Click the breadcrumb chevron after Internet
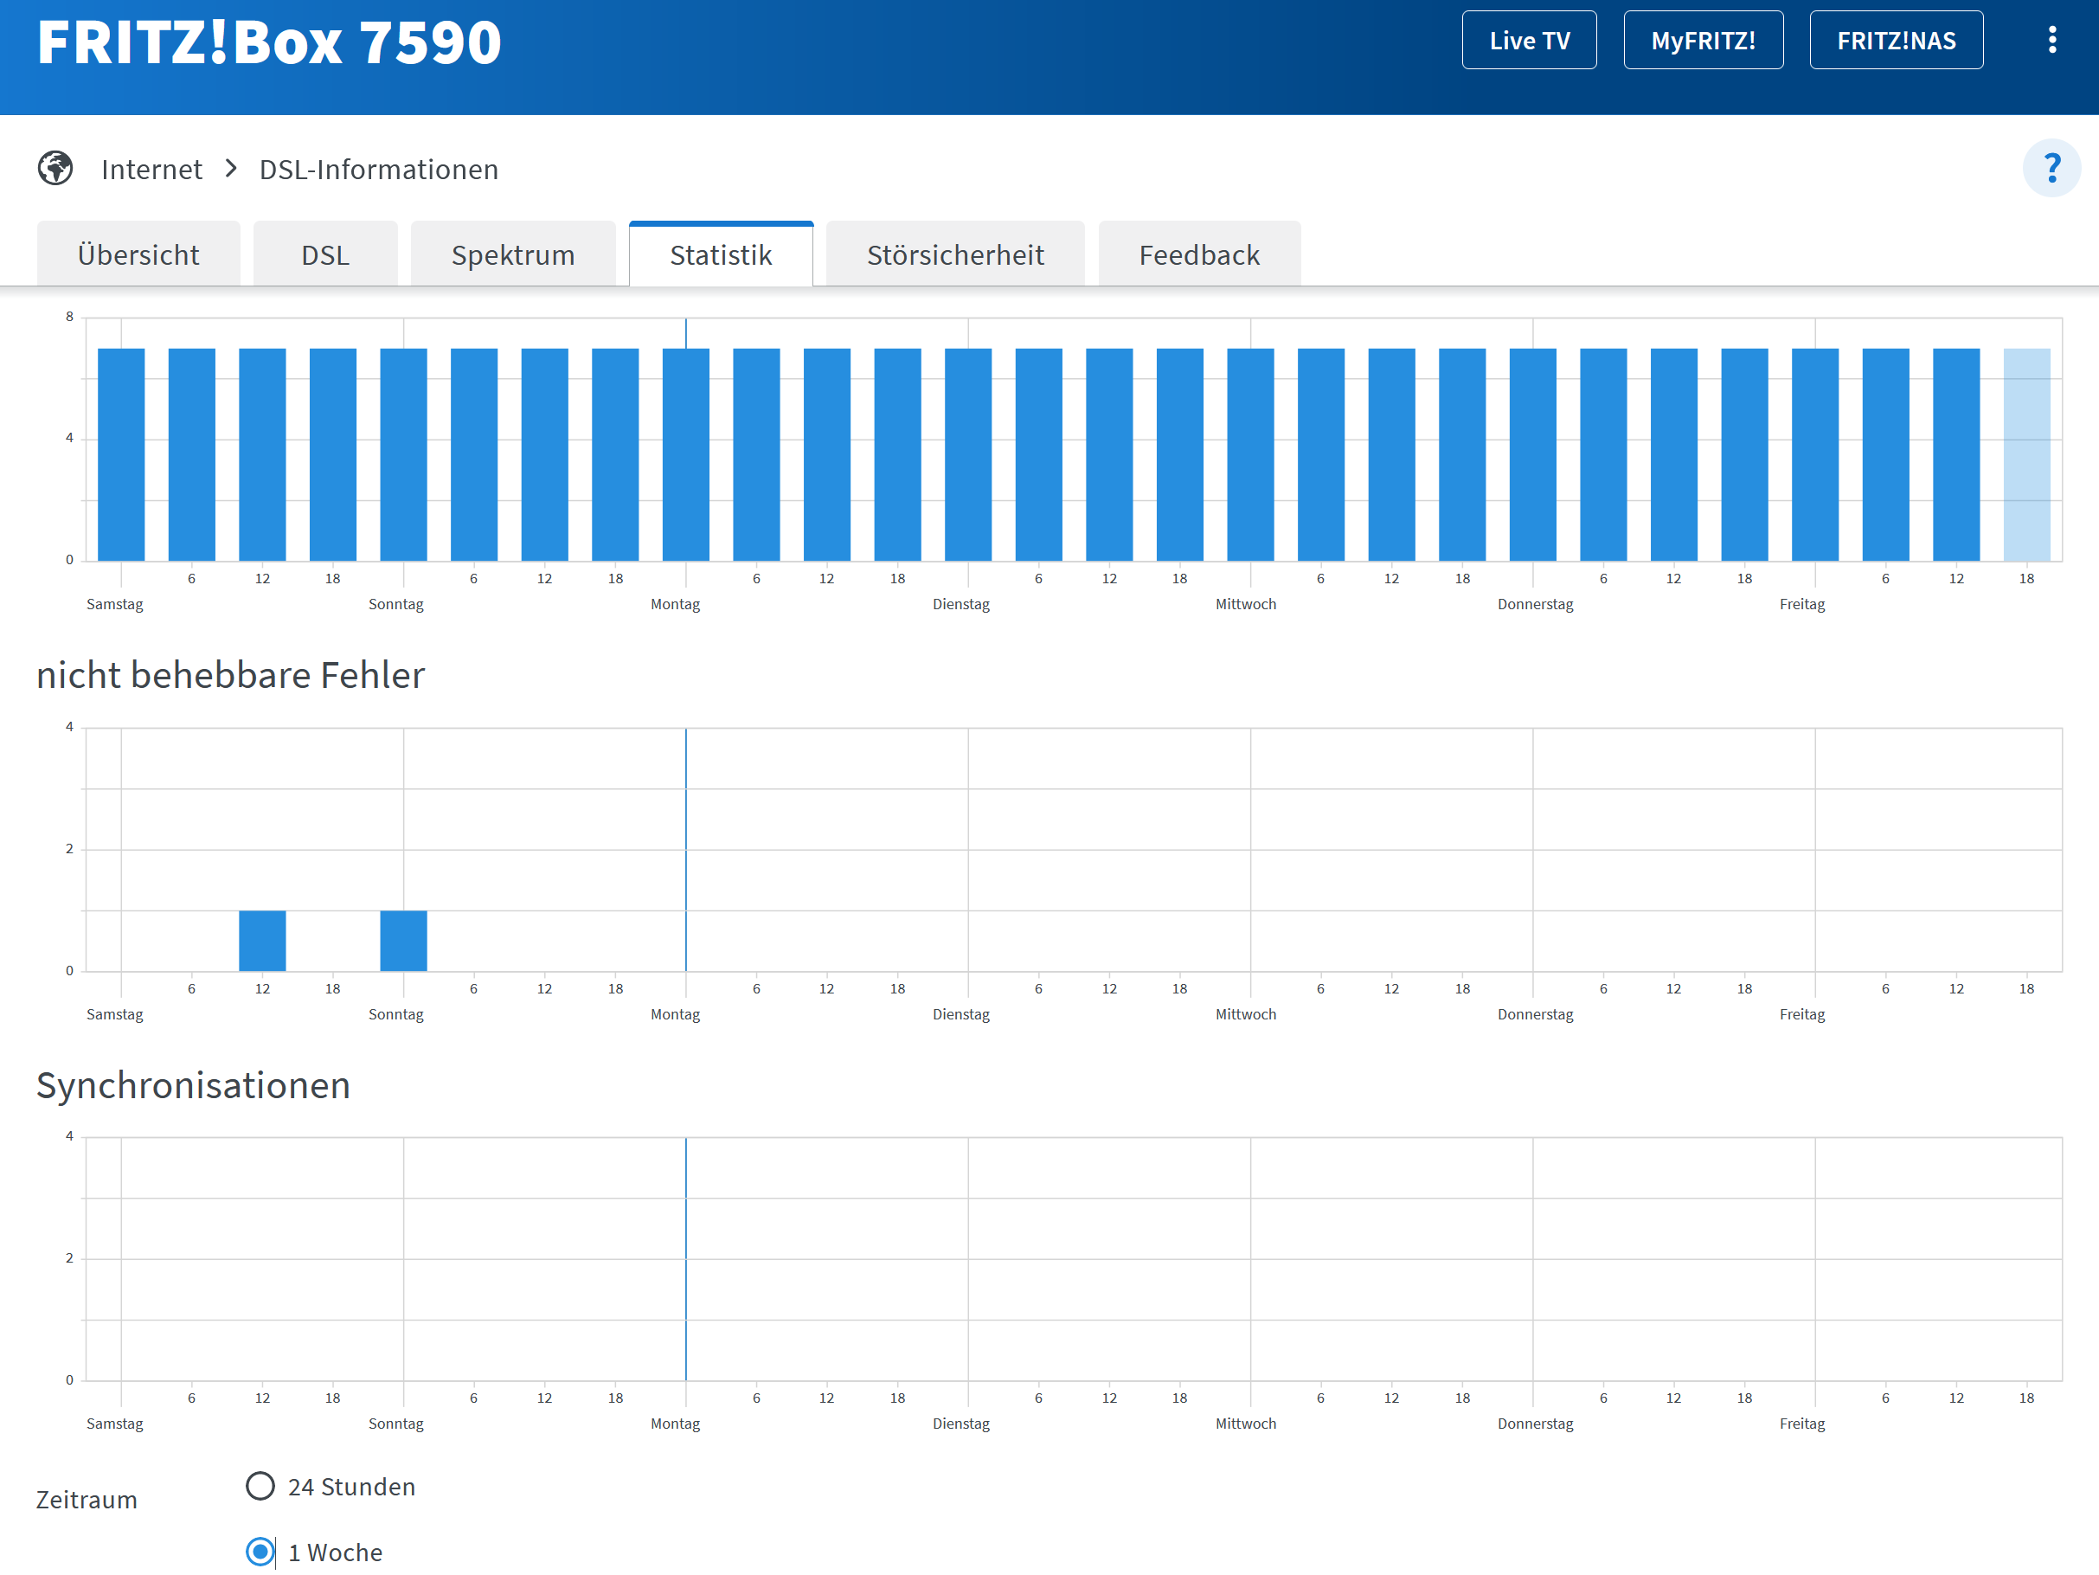2099x1575 pixels. pos(231,168)
